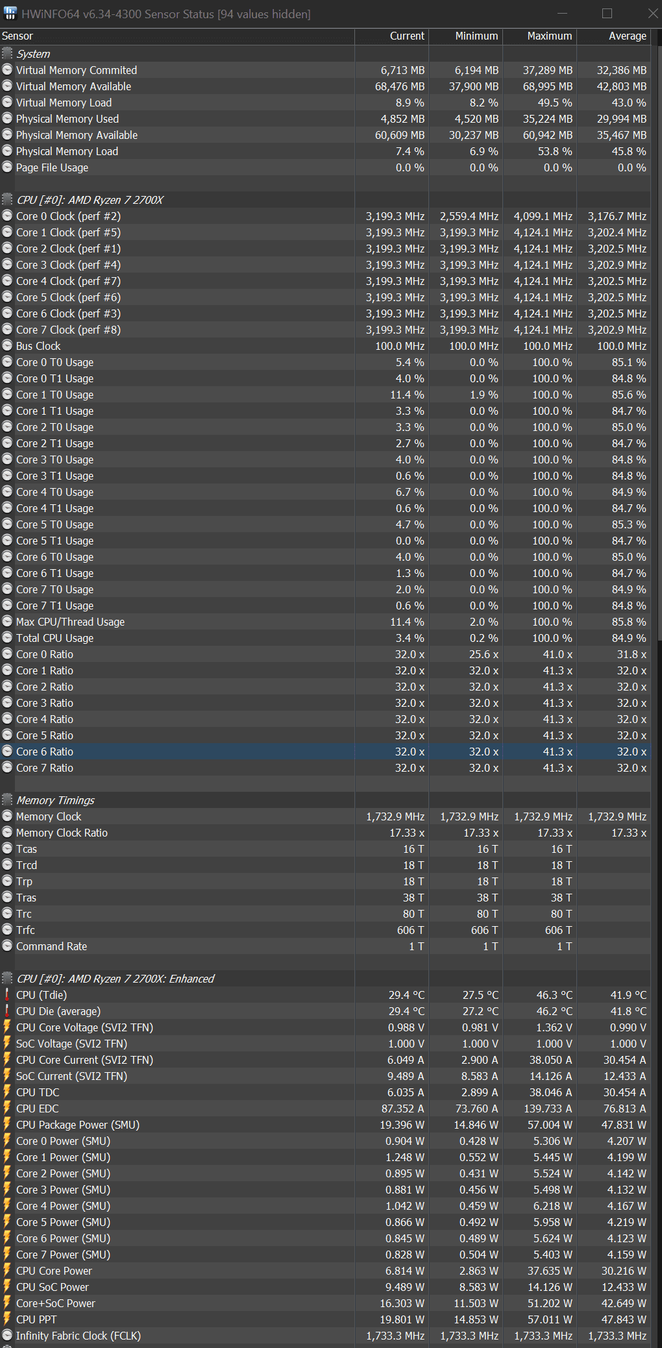Click the Minimum column header

coord(465,36)
